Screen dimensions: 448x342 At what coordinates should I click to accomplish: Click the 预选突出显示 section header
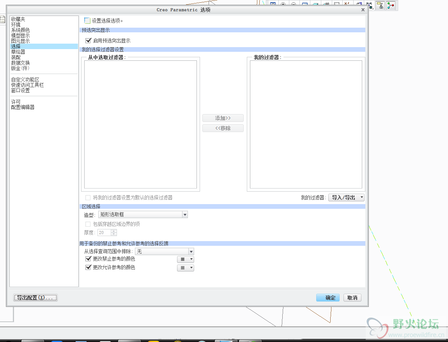222,30
